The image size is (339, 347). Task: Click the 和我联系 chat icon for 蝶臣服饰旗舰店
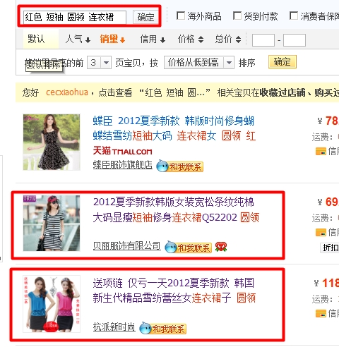(180, 166)
